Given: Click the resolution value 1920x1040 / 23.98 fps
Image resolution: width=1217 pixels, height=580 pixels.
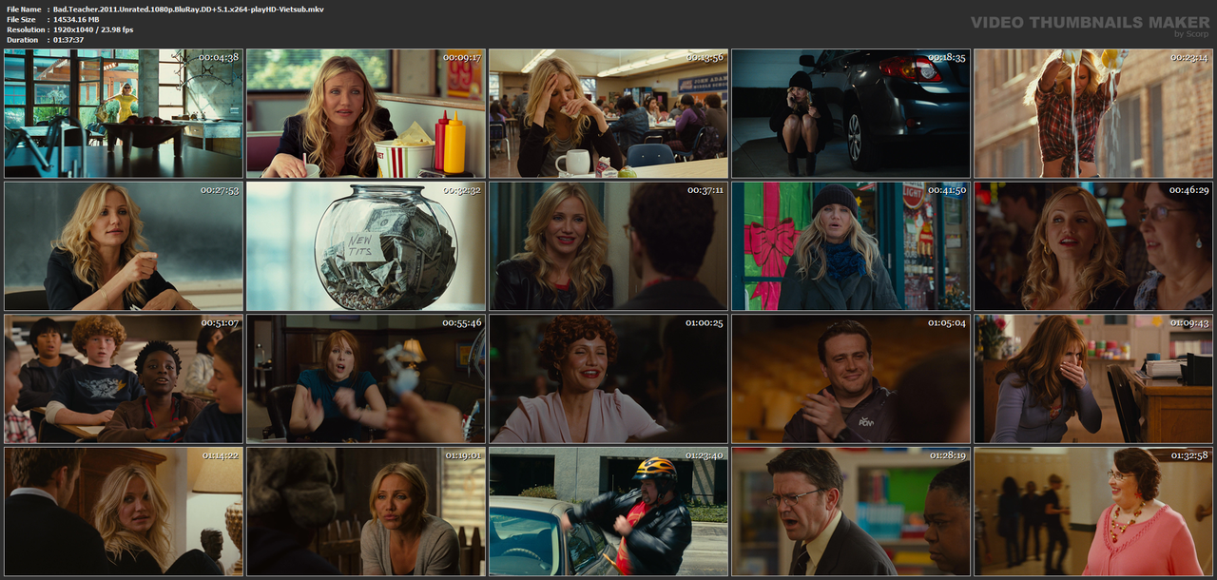Looking at the screenshot, I should pos(93,29).
